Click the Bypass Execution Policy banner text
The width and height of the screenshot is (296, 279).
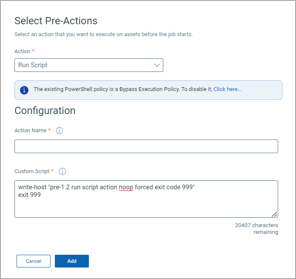coord(122,89)
